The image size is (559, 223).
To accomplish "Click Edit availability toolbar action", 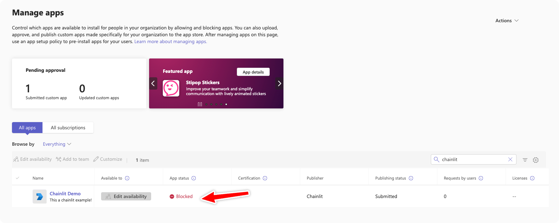I will coord(33,159).
